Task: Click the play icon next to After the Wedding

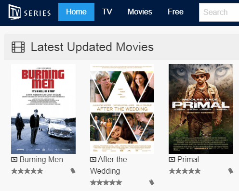Action: coord(93,159)
